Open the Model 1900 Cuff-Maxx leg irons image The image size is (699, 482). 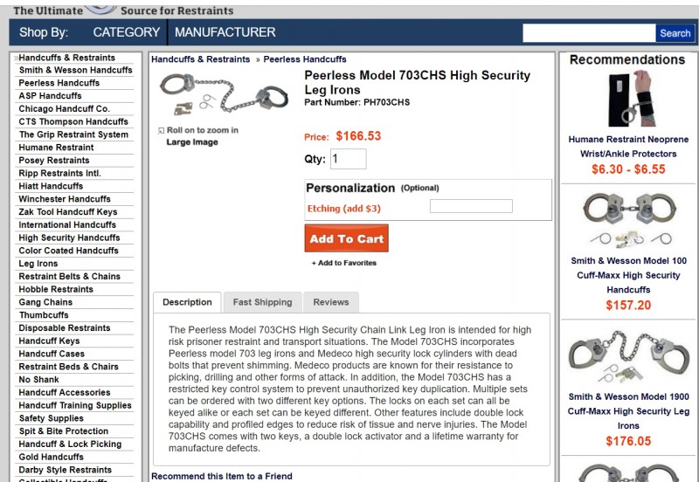click(628, 355)
